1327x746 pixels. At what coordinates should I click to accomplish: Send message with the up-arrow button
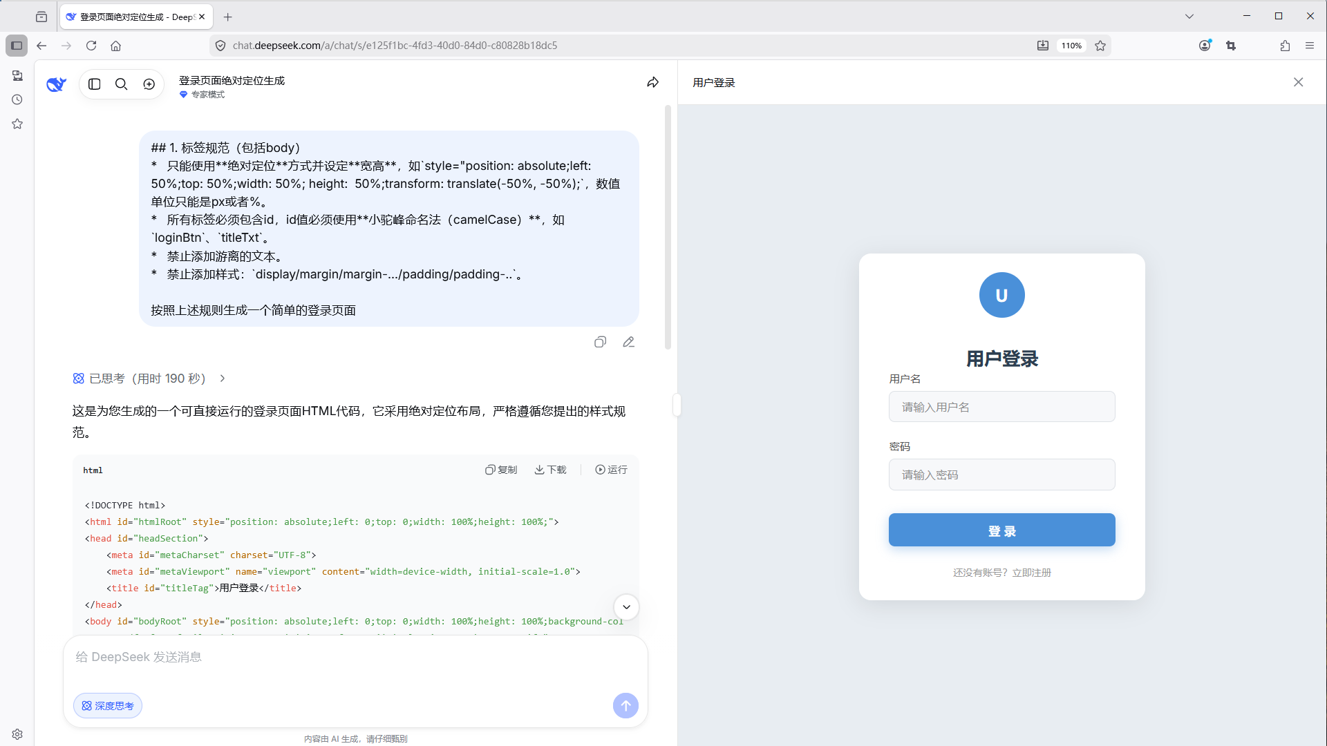point(625,706)
